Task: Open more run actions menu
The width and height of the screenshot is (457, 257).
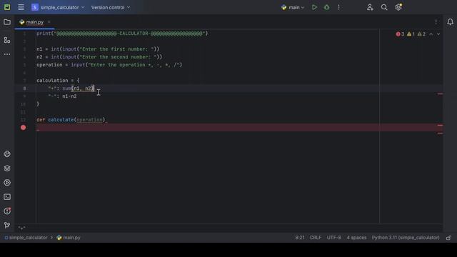Action: [338, 7]
